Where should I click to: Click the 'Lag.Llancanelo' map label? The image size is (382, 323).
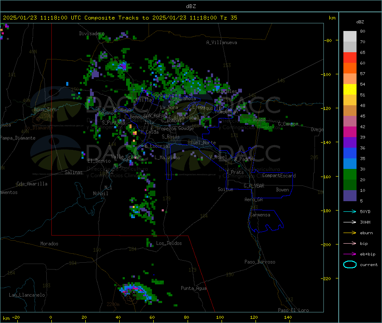27,295
